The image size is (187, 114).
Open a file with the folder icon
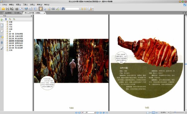click(3, 9)
